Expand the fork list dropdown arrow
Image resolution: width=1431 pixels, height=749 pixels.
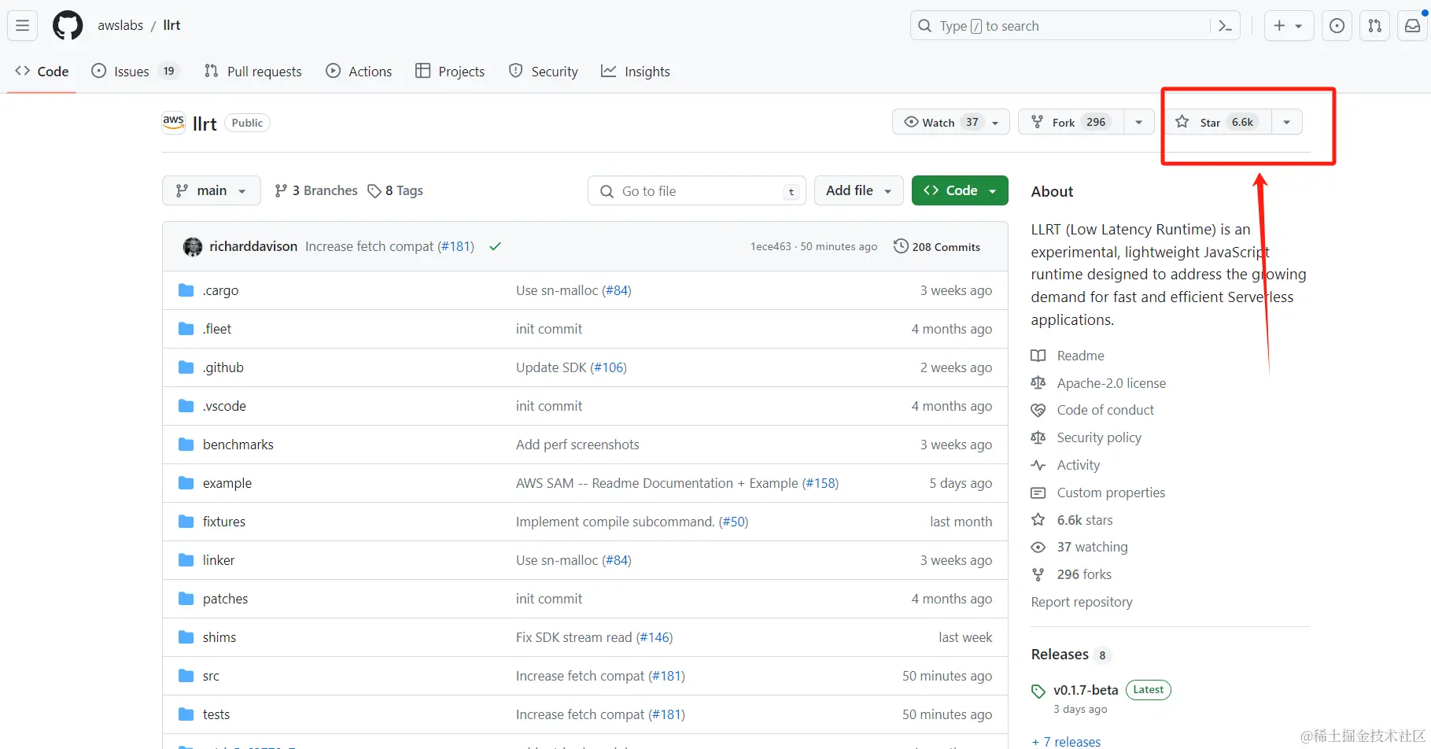coord(1139,122)
